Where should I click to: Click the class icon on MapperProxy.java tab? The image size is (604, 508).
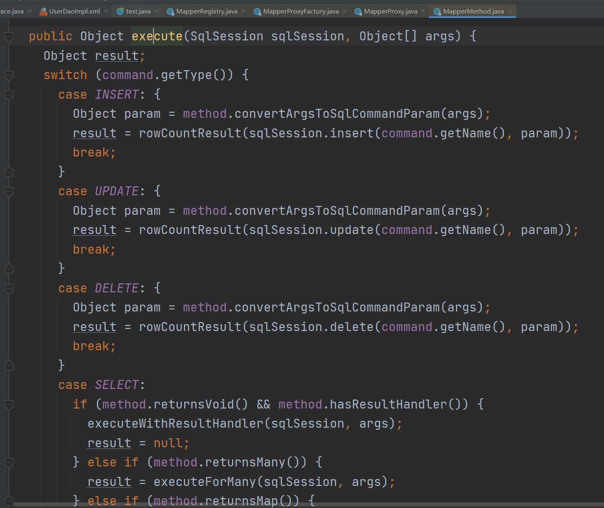click(x=358, y=11)
